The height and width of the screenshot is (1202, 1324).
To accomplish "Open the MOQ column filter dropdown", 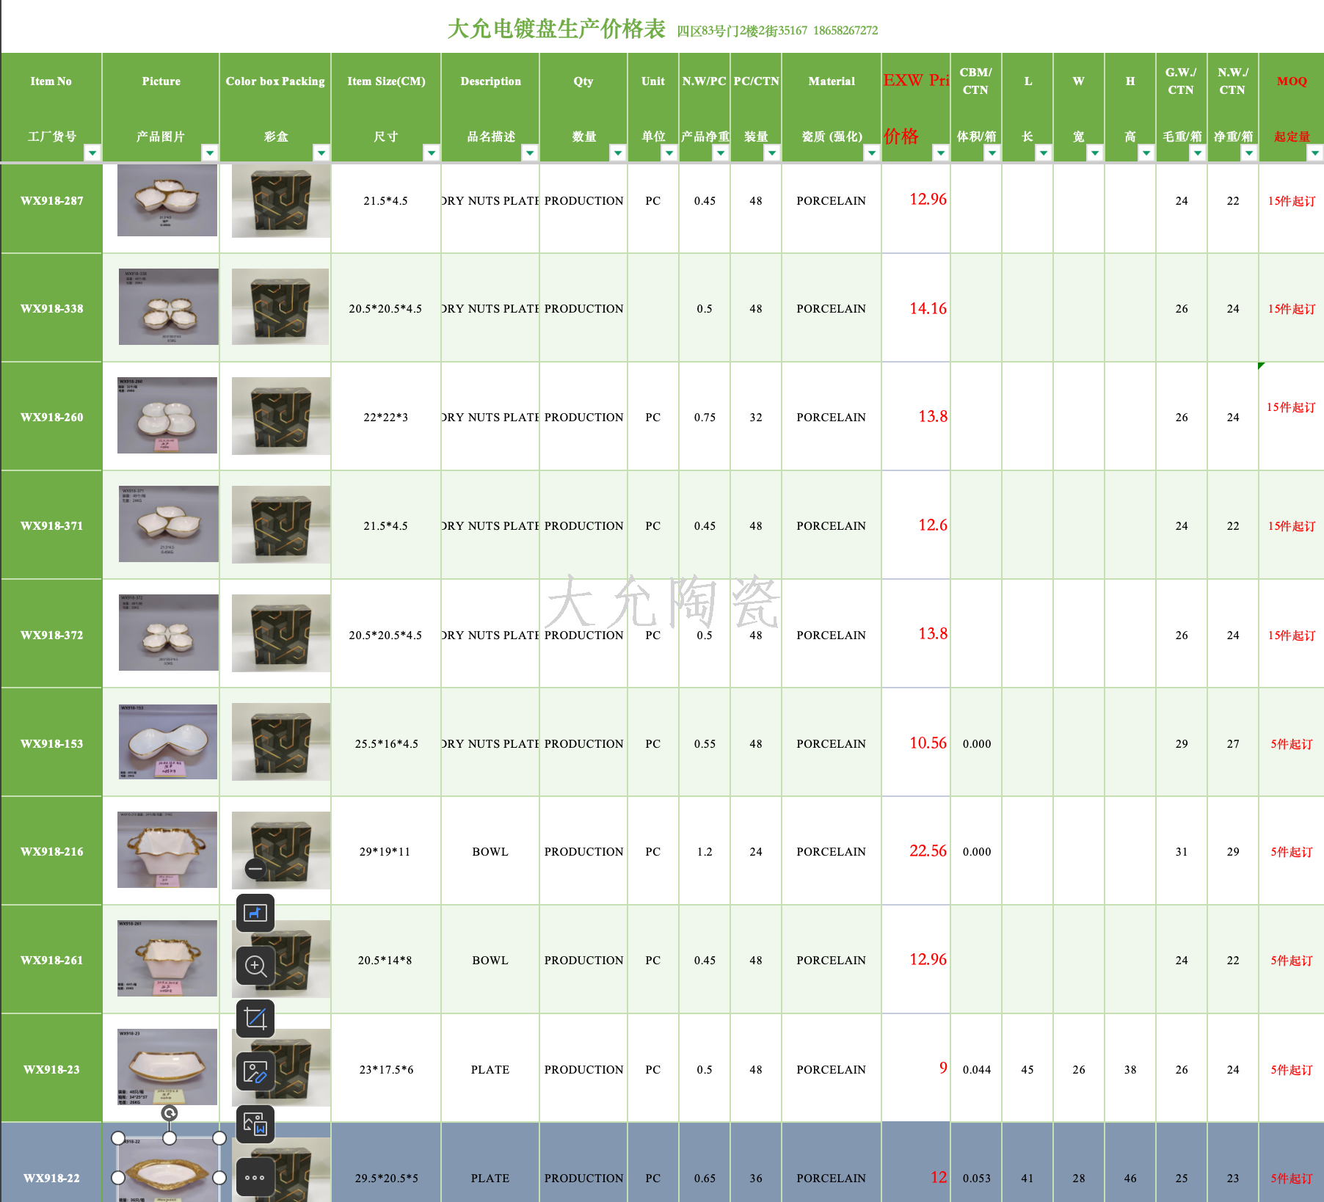I will click(x=1314, y=153).
